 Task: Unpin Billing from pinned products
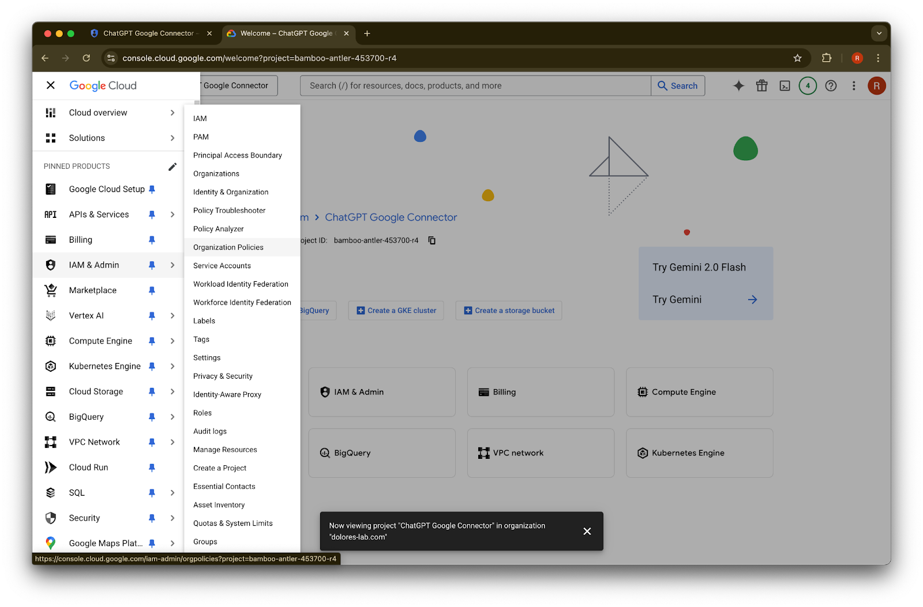tap(152, 240)
